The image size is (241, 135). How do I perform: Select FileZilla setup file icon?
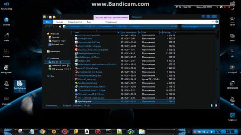point(76,49)
